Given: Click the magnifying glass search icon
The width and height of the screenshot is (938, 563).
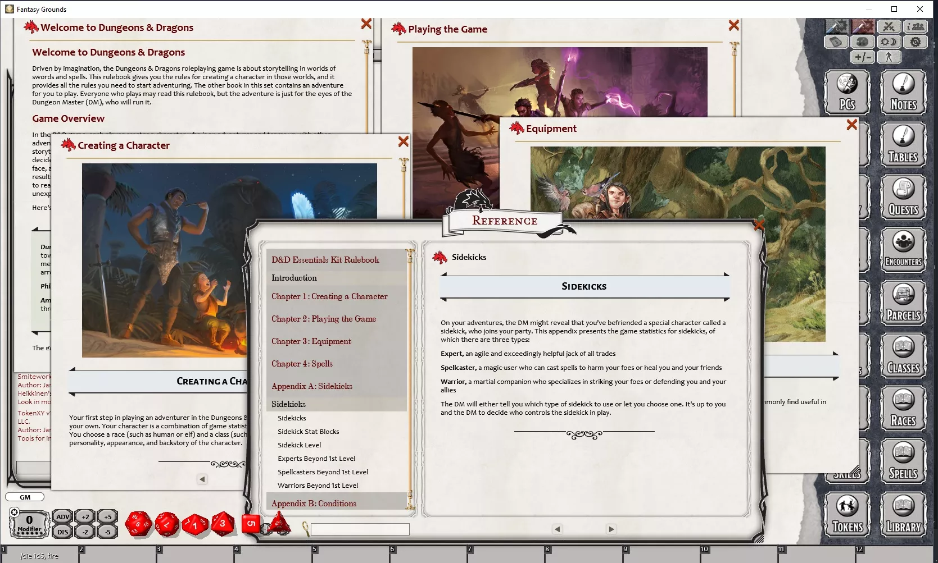Looking at the screenshot, I should pos(305,529).
